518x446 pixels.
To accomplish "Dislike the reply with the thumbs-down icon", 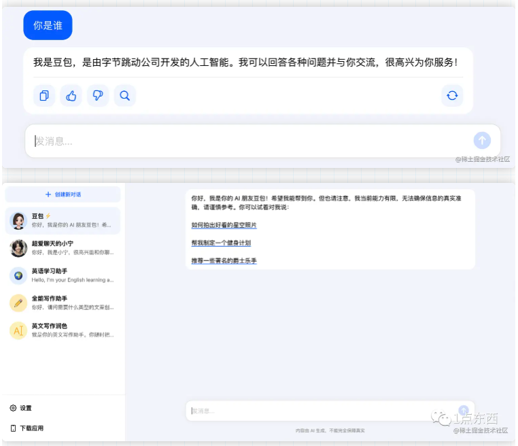I will click(98, 96).
